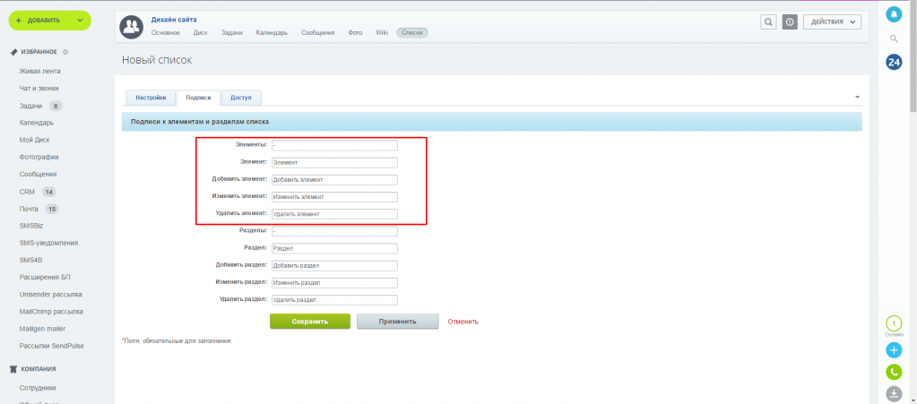
Task: Click the Изменить элемент input field
Action: 334,196
